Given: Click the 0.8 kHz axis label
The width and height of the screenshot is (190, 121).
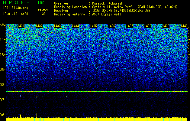Looking at the screenshot, I should point(3,85).
